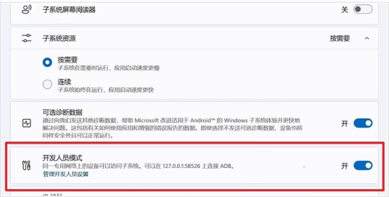Image resolution: width=389 pixels, height=197 pixels.
Task: Click the 子系统始终在运行 description under 连续
Action: (x=106, y=90)
